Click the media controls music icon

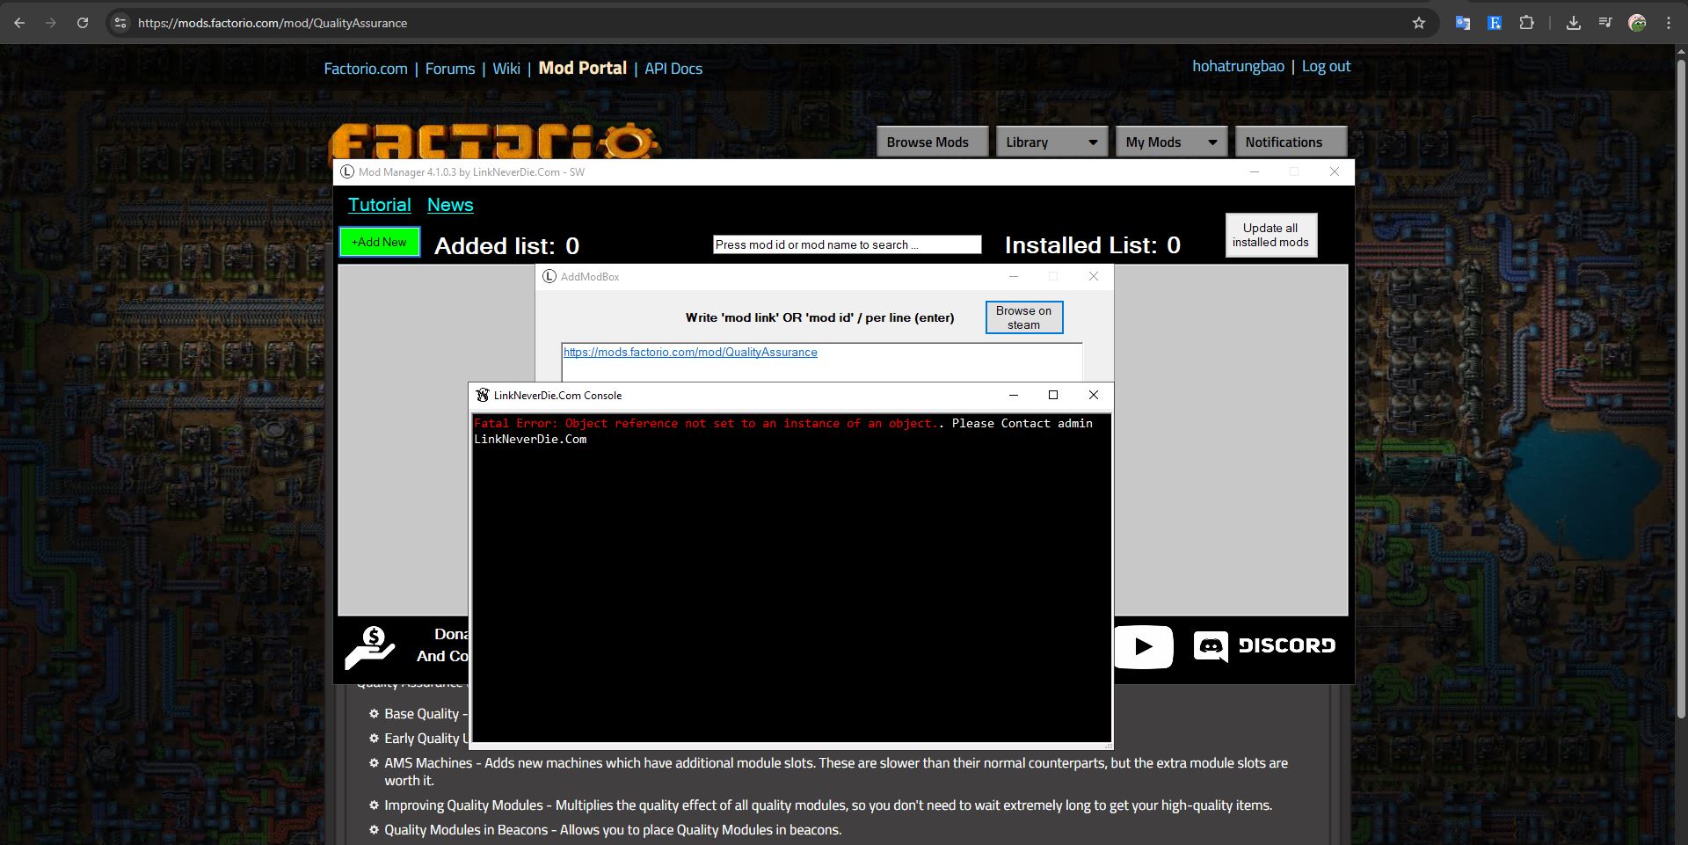point(1605,23)
